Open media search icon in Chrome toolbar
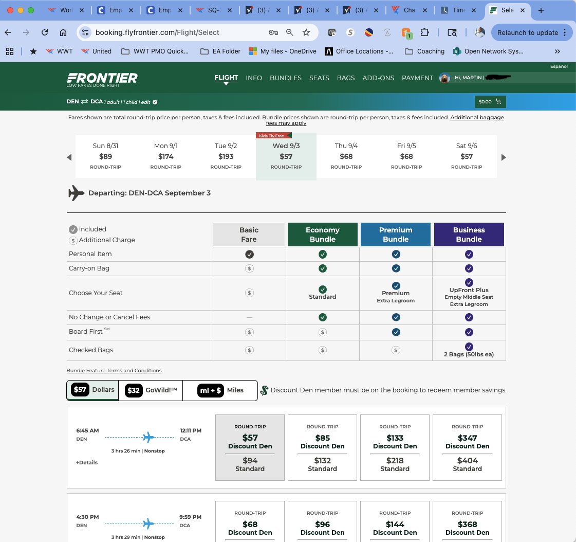 [452, 32]
